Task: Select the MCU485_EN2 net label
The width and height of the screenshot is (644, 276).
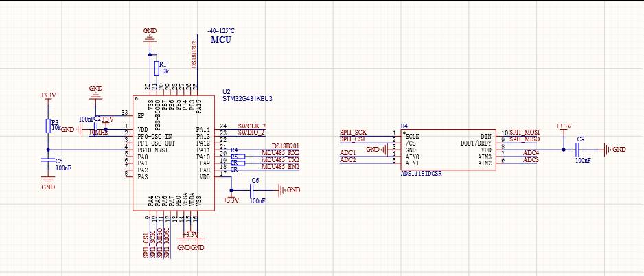Action: 281,166
